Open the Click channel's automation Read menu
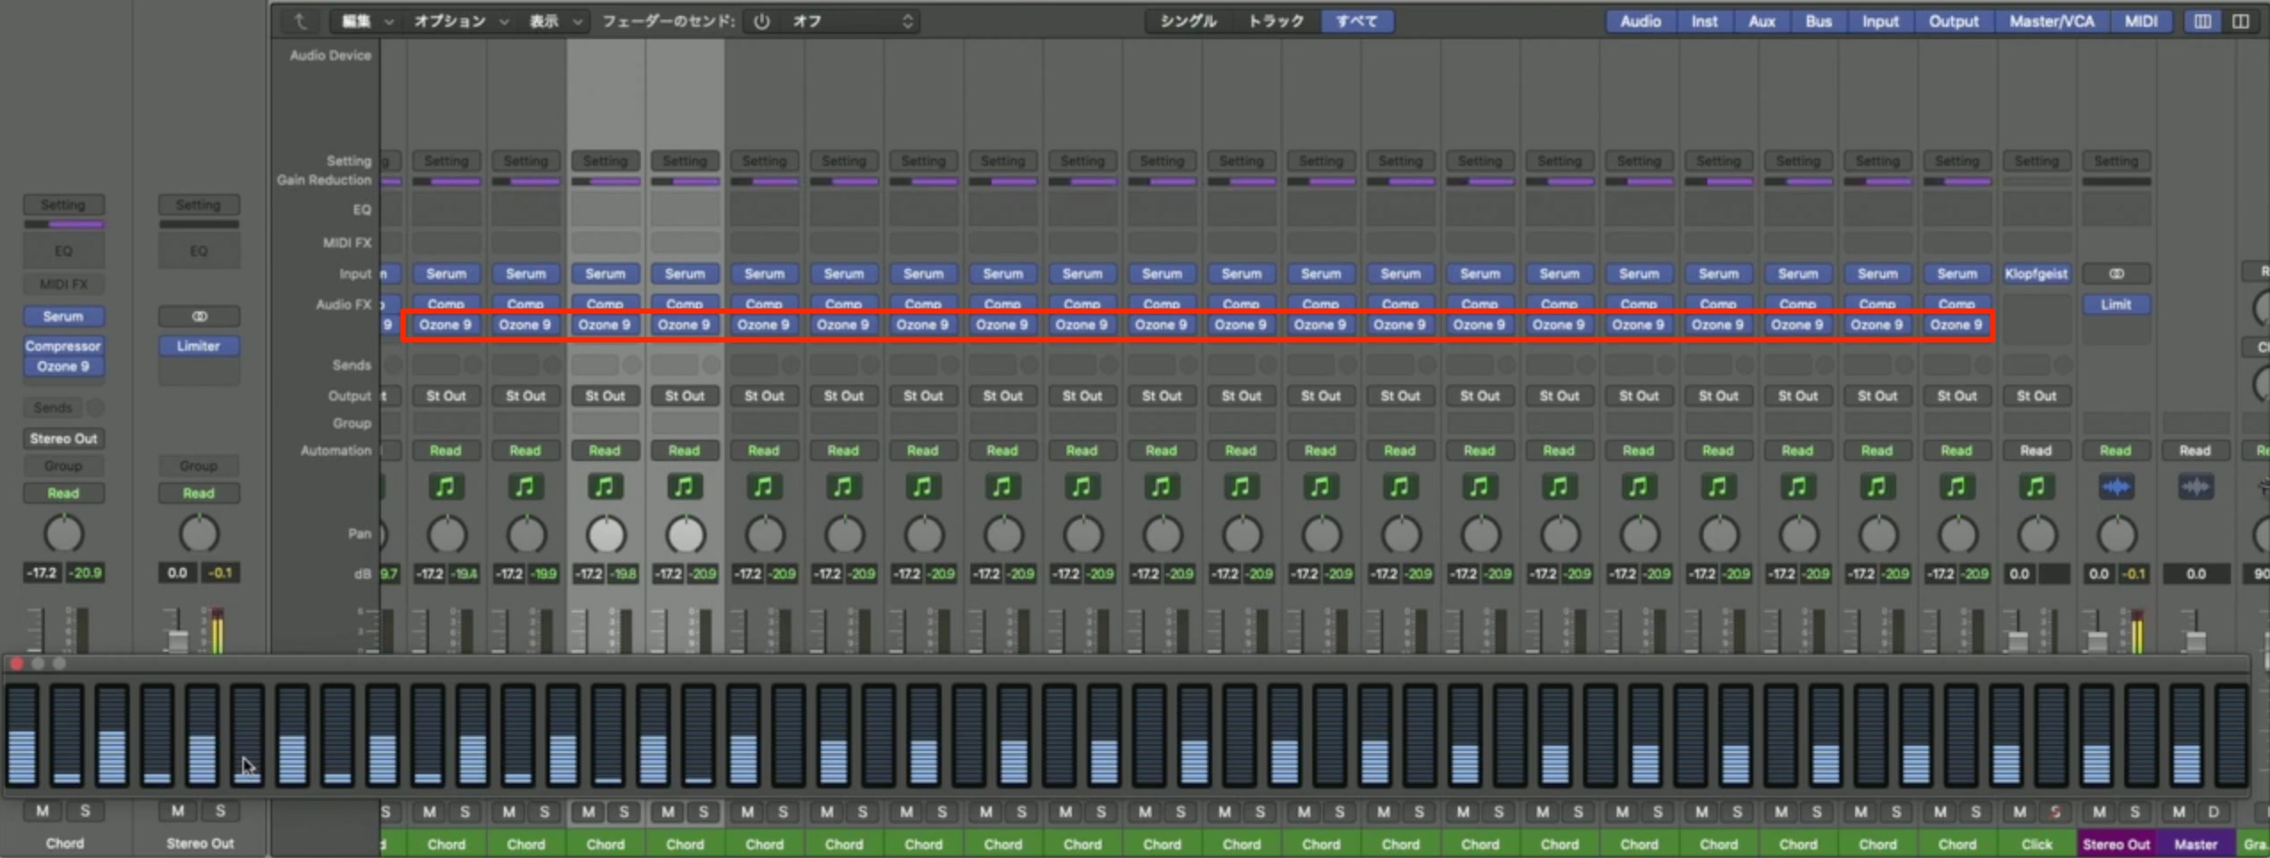 [2036, 451]
